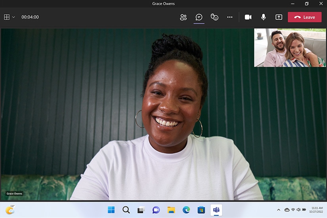Toggle Task View on the taskbar
The height and width of the screenshot is (218, 327).
pos(141,210)
